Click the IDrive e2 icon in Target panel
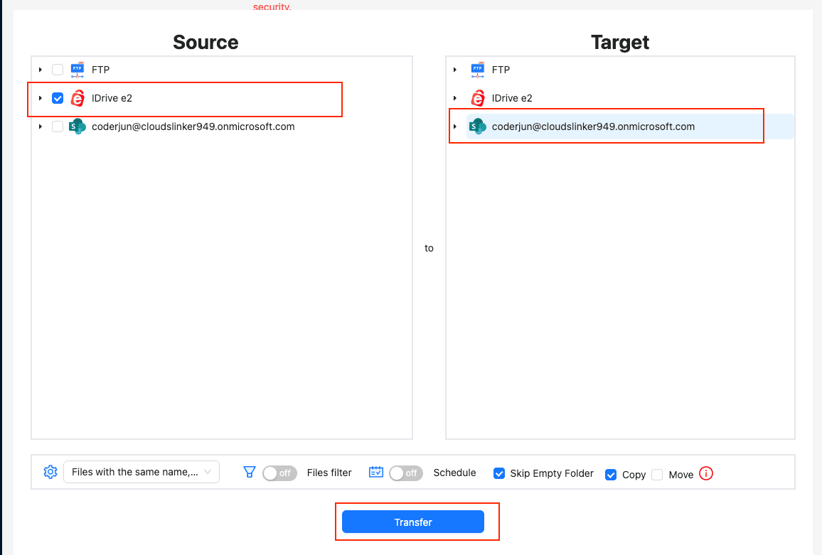 (477, 97)
